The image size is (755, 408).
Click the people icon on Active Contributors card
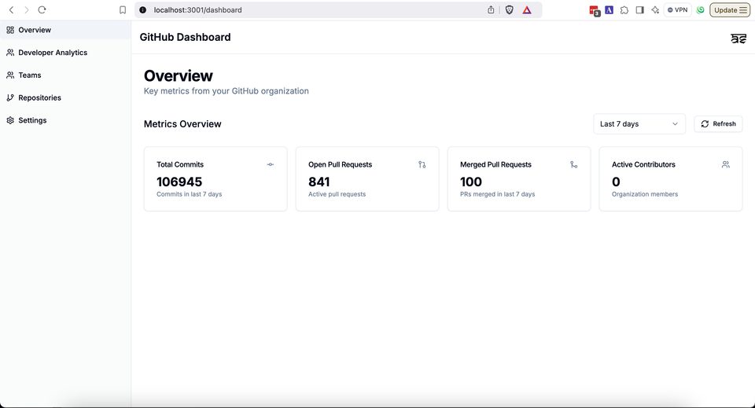tap(726, 164)
